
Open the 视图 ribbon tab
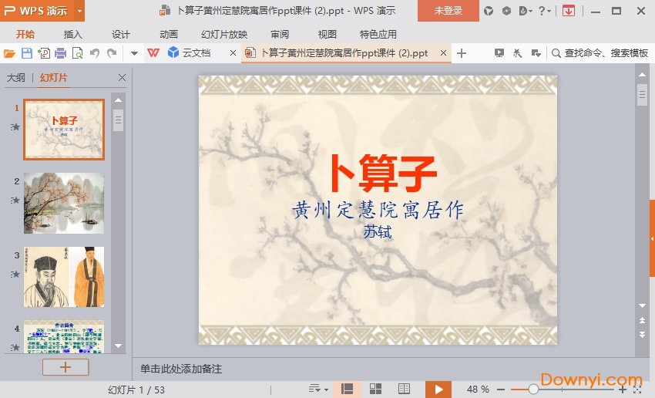(x=327, y=34)
